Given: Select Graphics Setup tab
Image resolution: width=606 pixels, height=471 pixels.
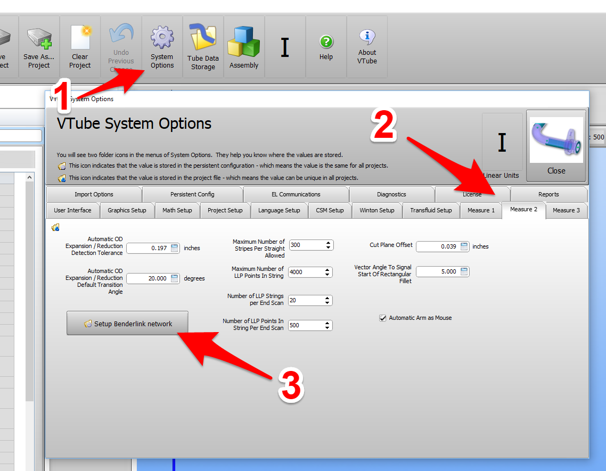Looking at the screenshot, I should pos(127,211).
